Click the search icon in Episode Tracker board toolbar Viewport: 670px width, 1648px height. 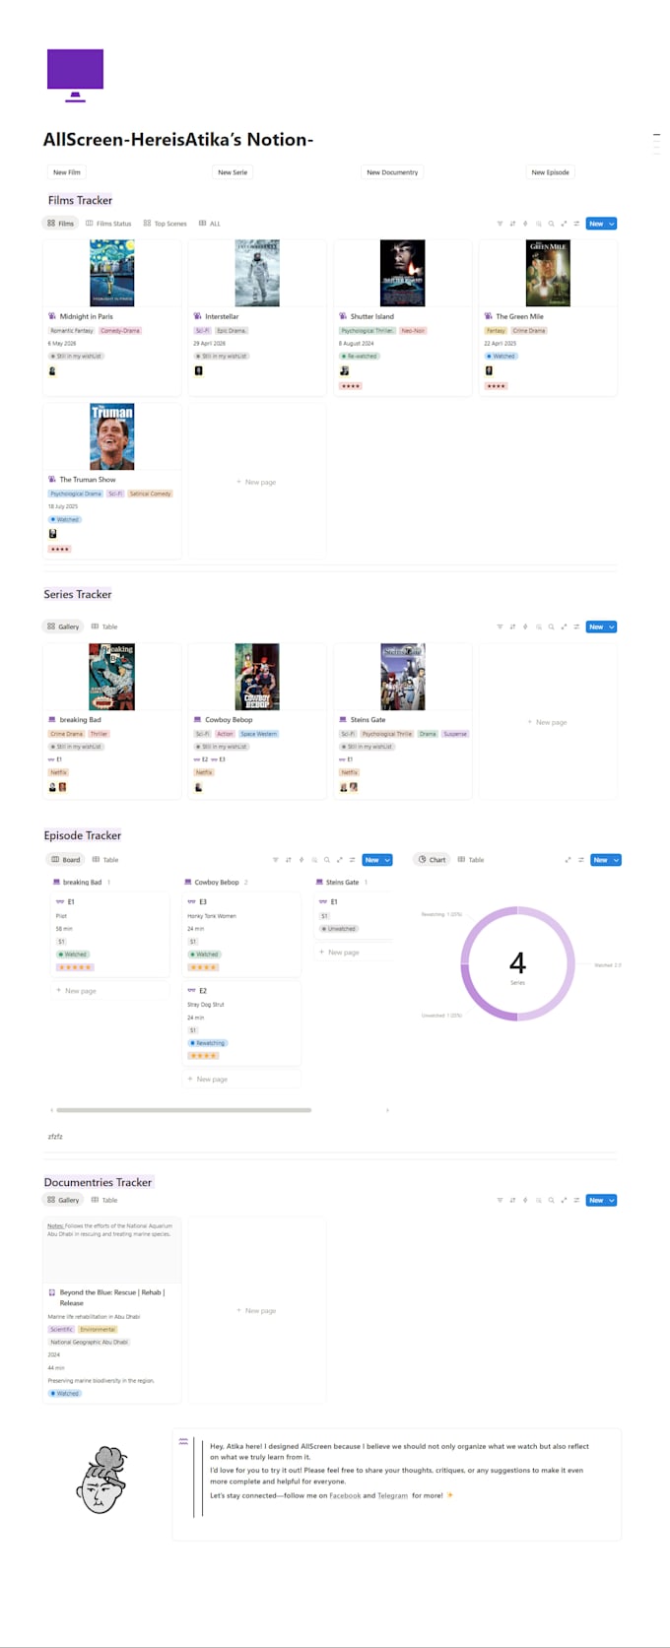[x=327, y=860]
